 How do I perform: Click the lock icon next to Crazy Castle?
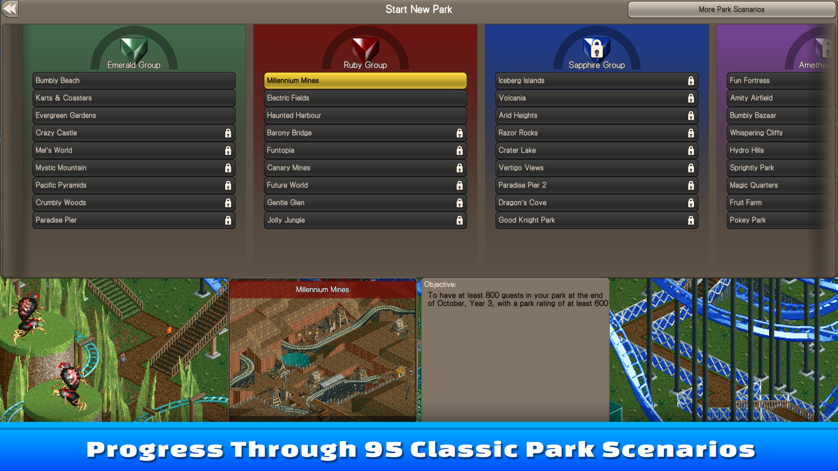[229, 133]
